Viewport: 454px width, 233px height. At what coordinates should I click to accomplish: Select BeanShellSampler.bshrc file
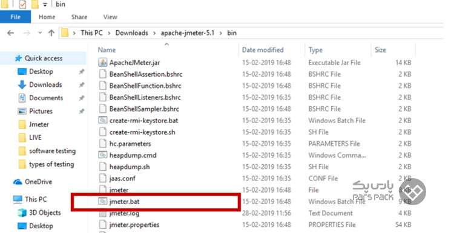pyautogui.click(x=144, y=109)
